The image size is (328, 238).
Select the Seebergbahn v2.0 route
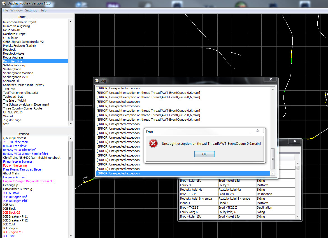pyautogui.click(x=16, y=77)
